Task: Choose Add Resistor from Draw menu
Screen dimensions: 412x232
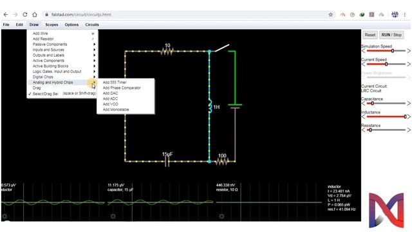Action: [x=62, y=39]
